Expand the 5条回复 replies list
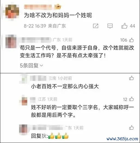The height and width of the screenshot is (143, 140). (31, 65)
